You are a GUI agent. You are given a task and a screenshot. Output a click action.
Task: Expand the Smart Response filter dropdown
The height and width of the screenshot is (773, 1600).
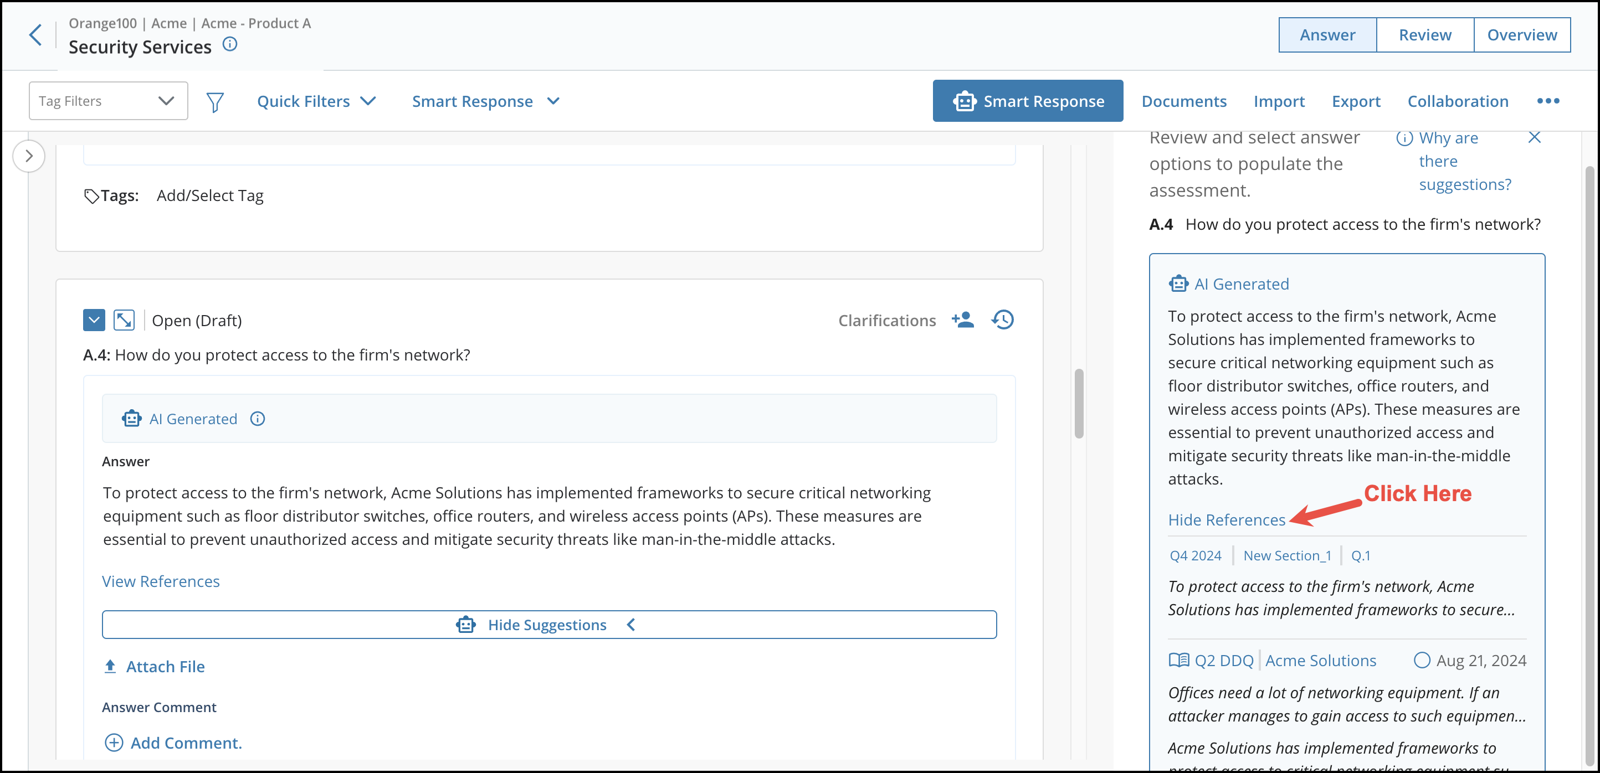(486, 101)
